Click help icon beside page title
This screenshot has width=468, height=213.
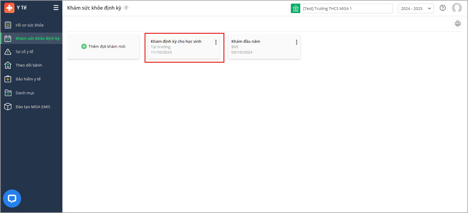click(126, 8)
